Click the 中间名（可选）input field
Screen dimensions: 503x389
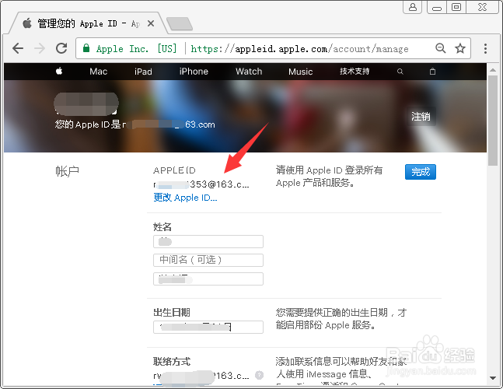point(208,260)
